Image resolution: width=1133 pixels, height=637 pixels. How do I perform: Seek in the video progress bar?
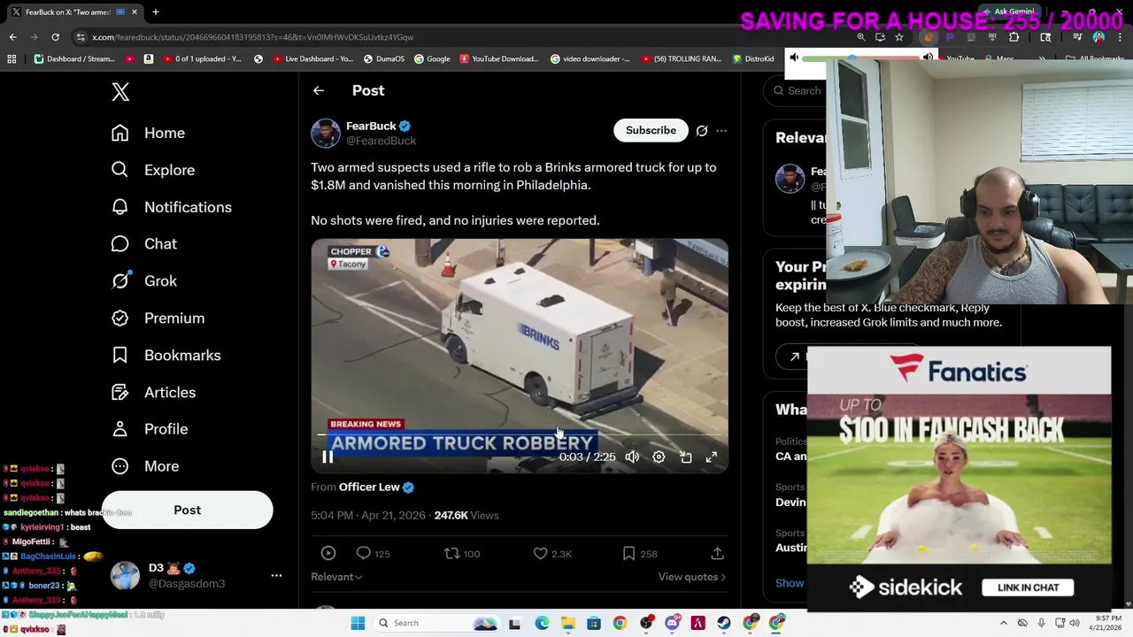(520, 435)
